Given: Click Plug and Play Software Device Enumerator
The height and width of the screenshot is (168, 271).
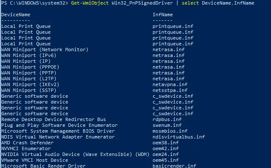Looking at the screenshot, I should tap(59, 125).
